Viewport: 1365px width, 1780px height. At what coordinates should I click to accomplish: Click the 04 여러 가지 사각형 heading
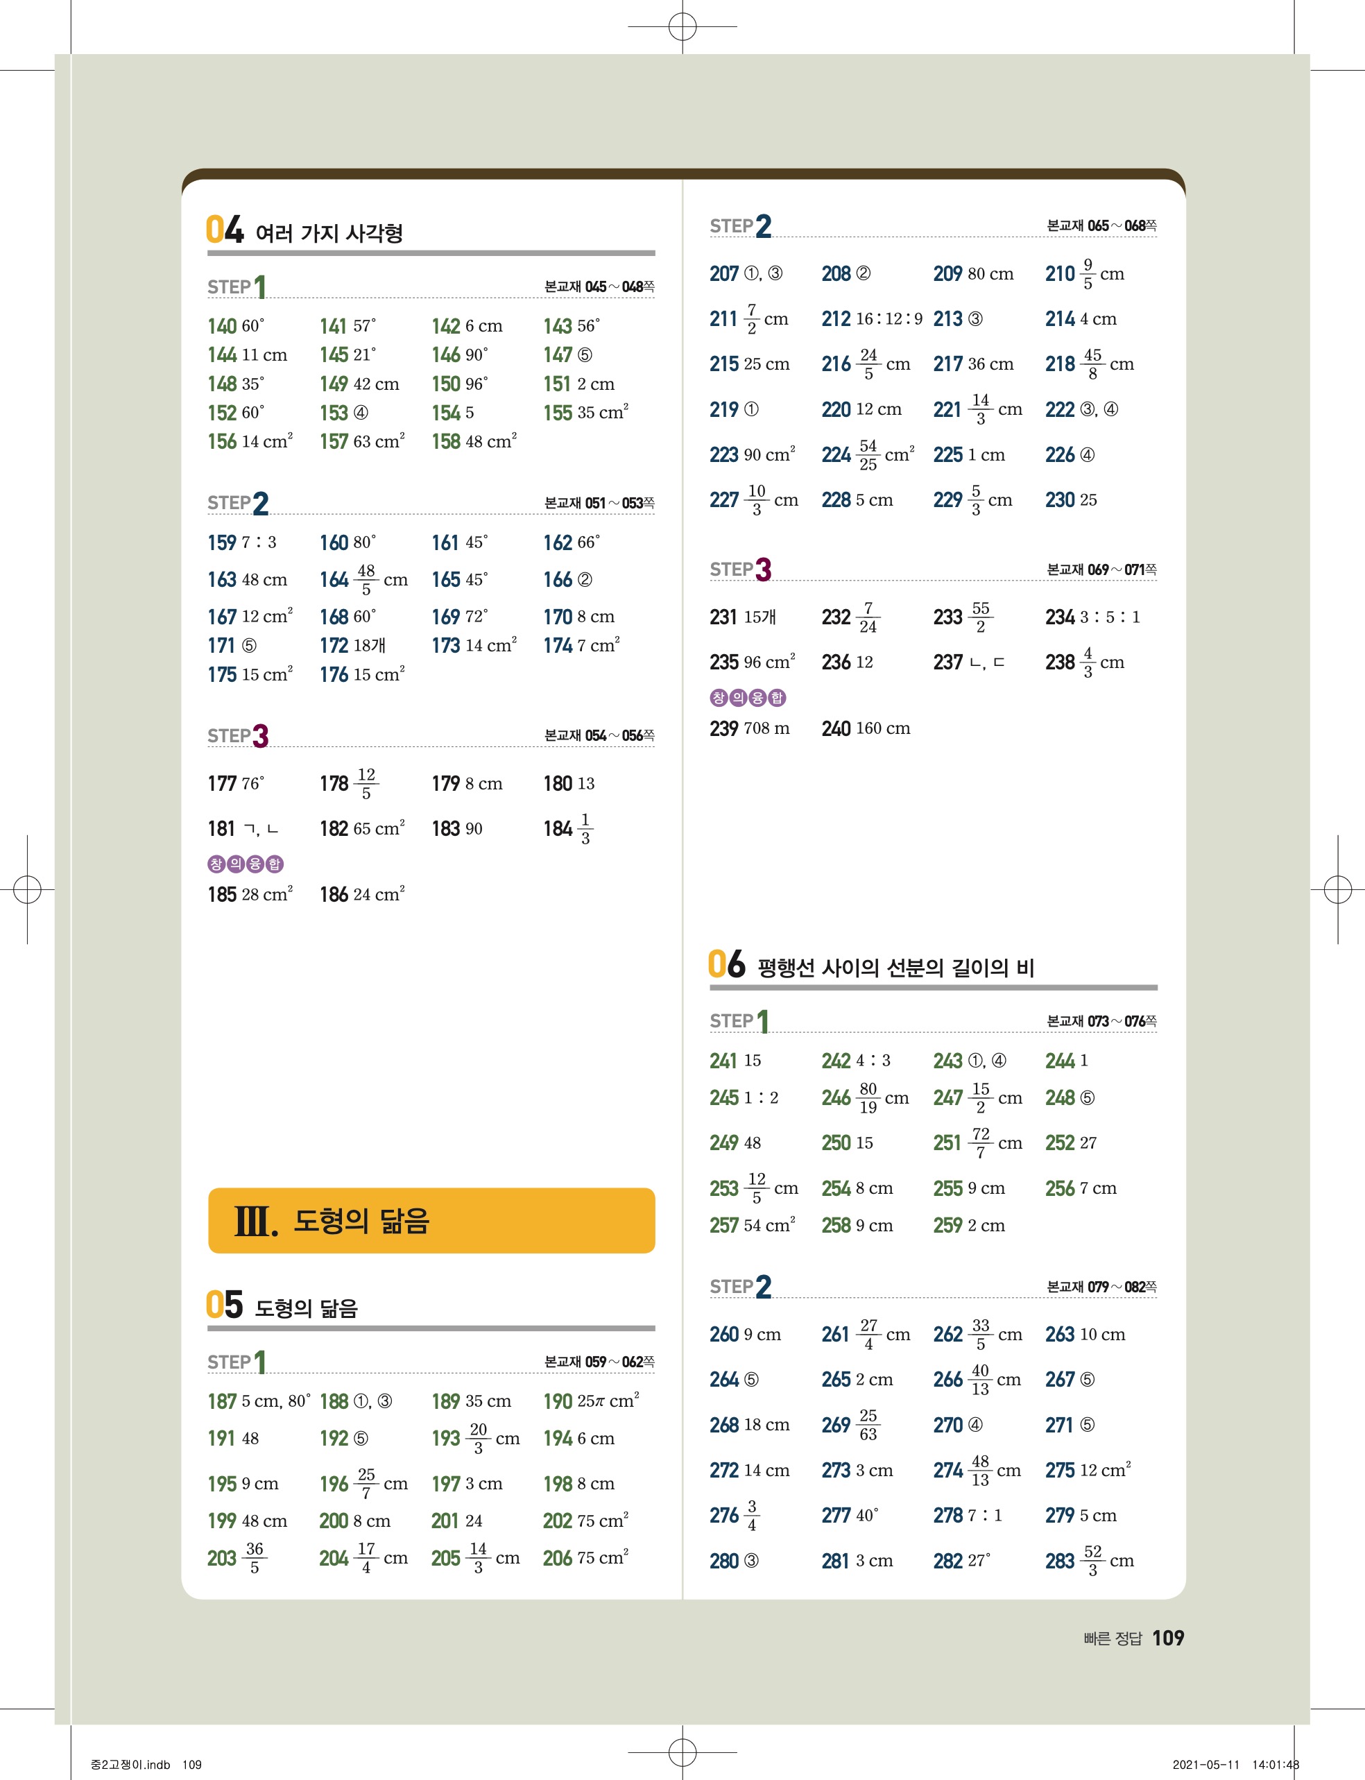(x=305, y=231)
